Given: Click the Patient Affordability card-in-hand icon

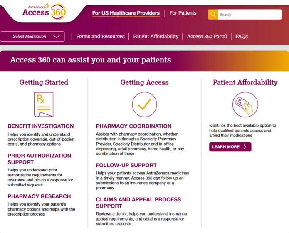Looking at the screenshot, I should 245,104.
